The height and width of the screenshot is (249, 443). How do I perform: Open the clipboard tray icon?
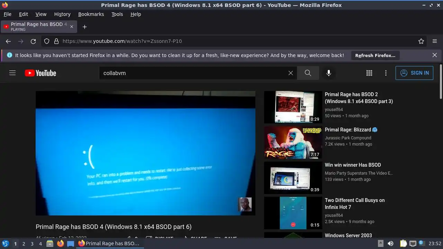pyautogui.click(x=403, y=243)
